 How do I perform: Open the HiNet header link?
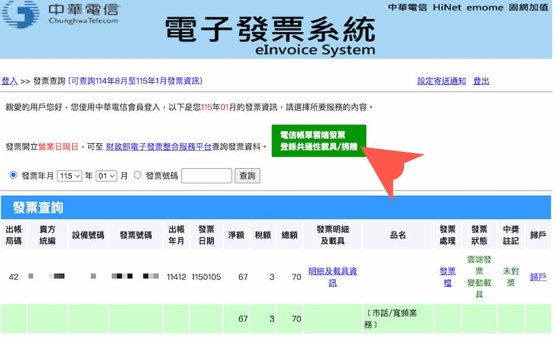click(447, 7)
